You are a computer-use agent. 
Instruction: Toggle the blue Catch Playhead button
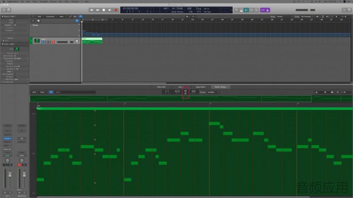click(80, 17)
